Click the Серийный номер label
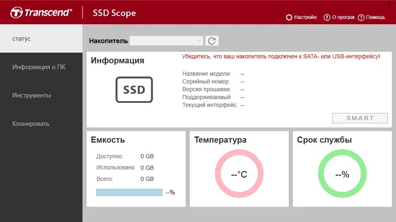Image resolution: width=396 pixels, height=222 pixels. click(206, 81)
